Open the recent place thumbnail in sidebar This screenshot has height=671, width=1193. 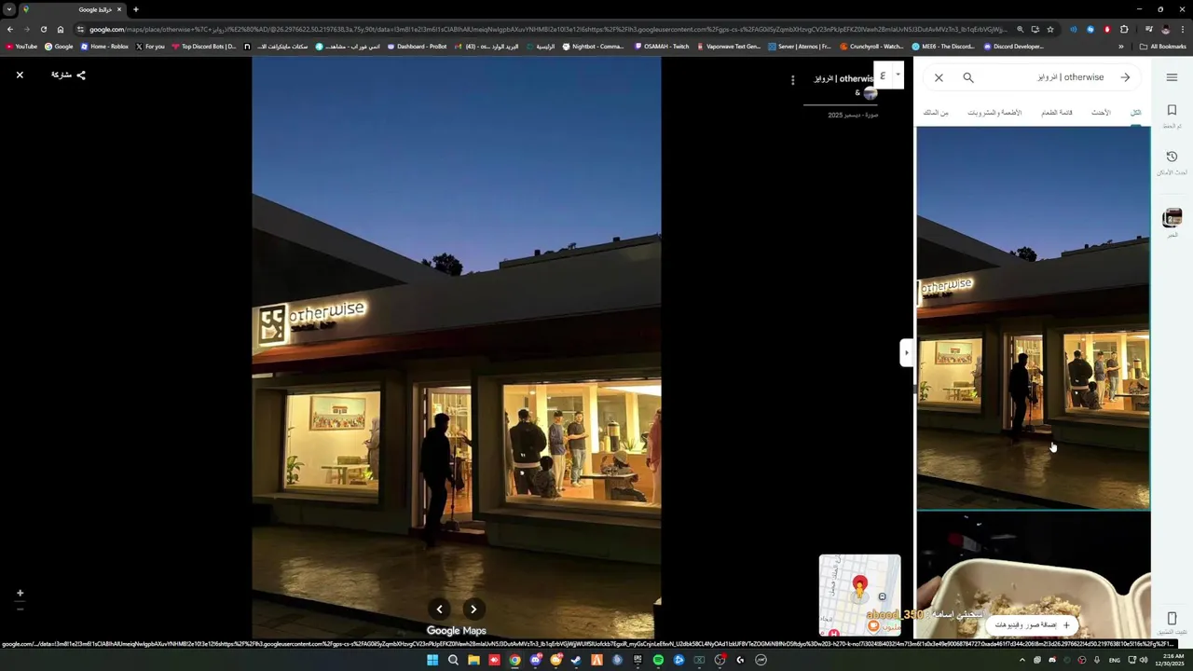click(x=1172, y=218)
